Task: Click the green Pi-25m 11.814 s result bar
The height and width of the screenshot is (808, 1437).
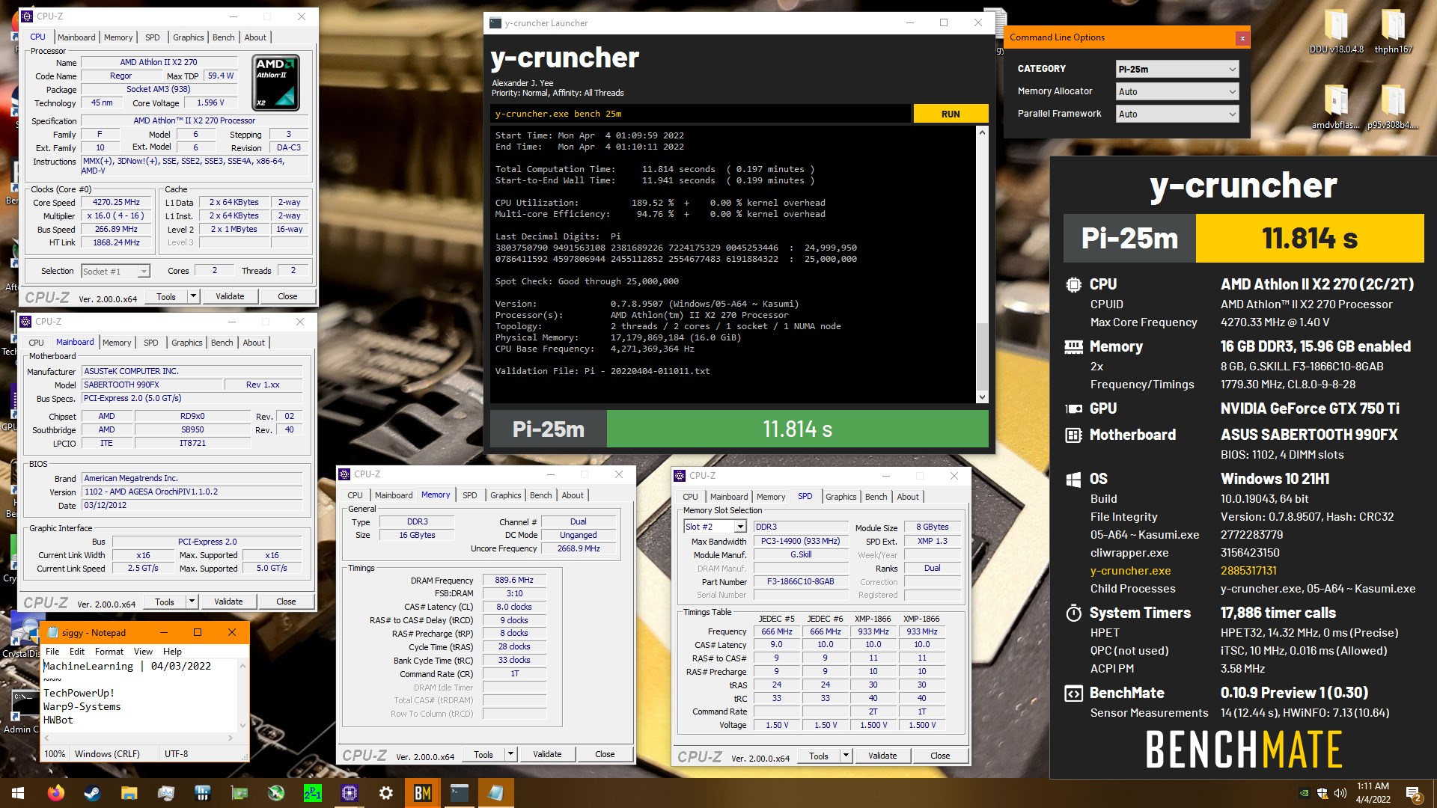Action: pyautogui.click(x=797, y=429)
